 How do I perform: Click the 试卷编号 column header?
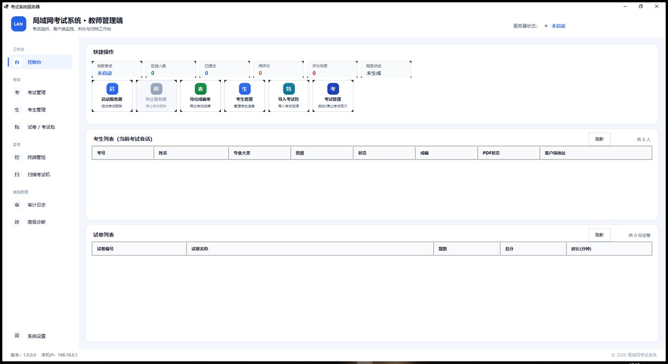click(139, 249)
